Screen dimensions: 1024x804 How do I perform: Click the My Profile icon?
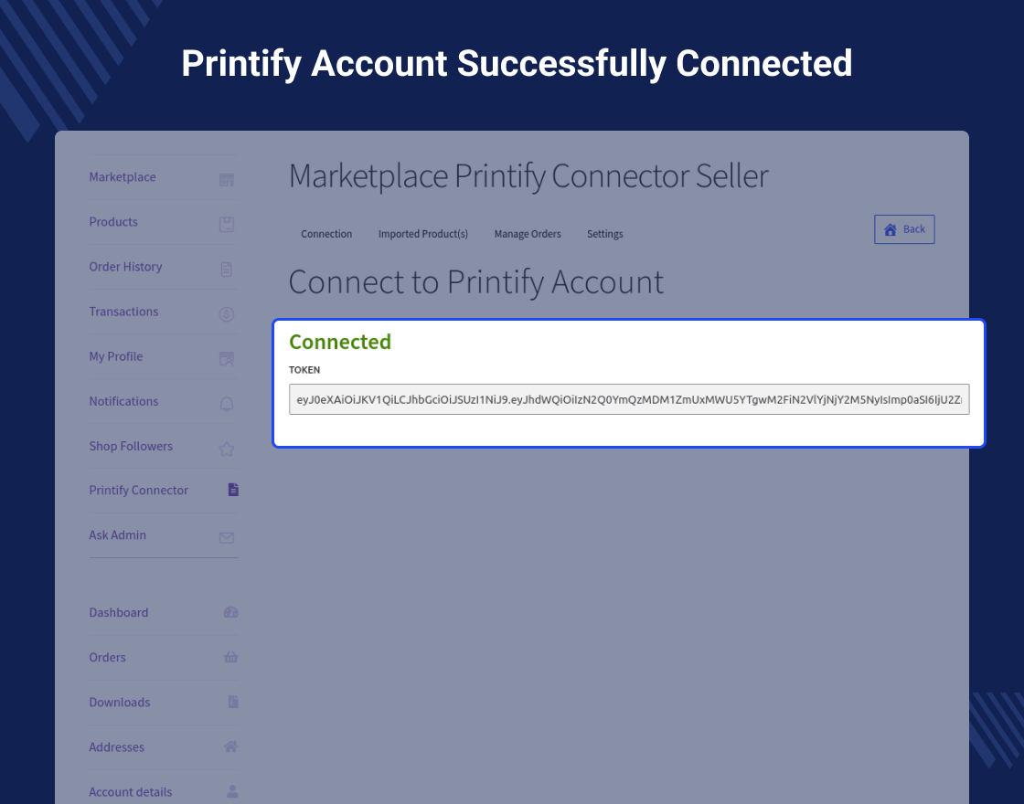[227, 359]
